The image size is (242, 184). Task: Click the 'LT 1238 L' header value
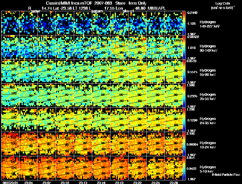[x=82, y=8]
